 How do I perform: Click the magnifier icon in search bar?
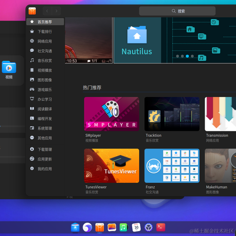tap(174, 11)
